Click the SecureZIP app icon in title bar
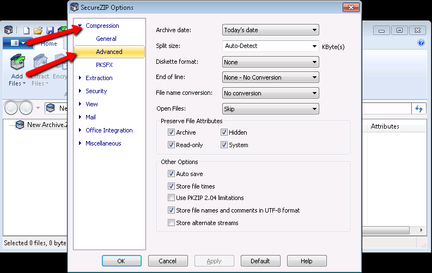This screenshot has height=273, width=432. 8,31
